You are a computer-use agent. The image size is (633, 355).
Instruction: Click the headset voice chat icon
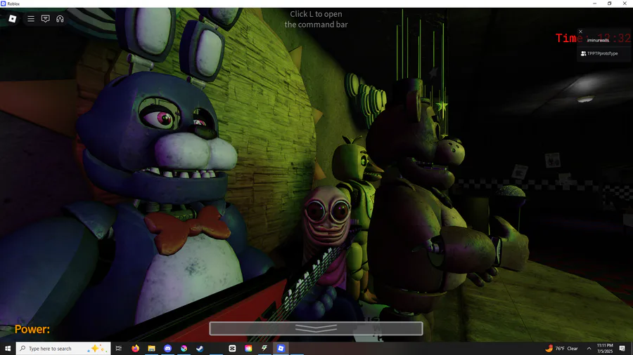60,18
